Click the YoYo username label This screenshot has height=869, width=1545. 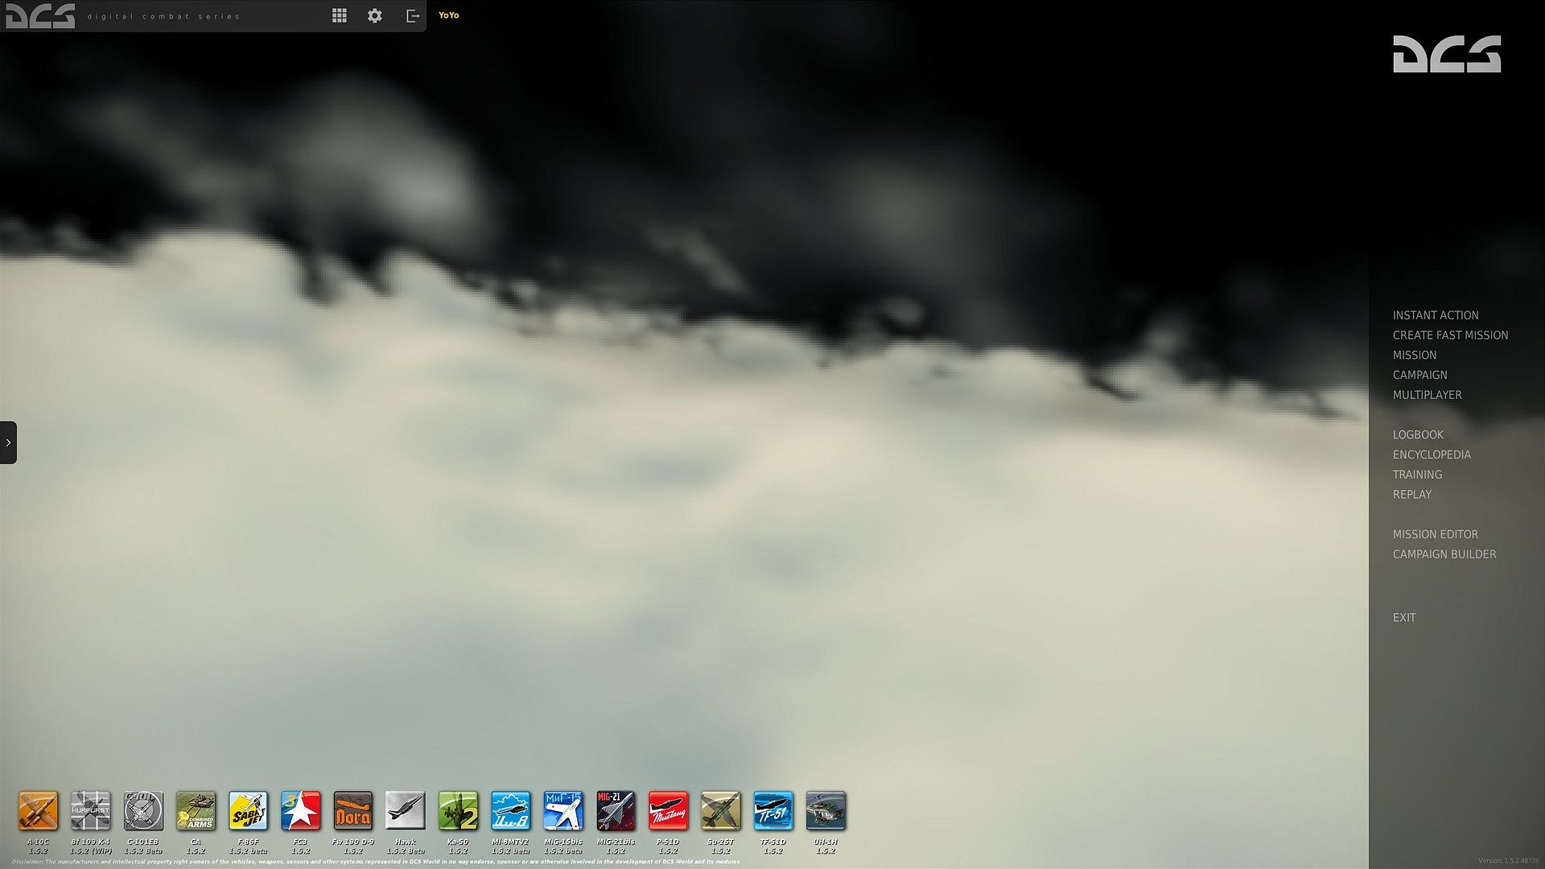coord(448,15)
